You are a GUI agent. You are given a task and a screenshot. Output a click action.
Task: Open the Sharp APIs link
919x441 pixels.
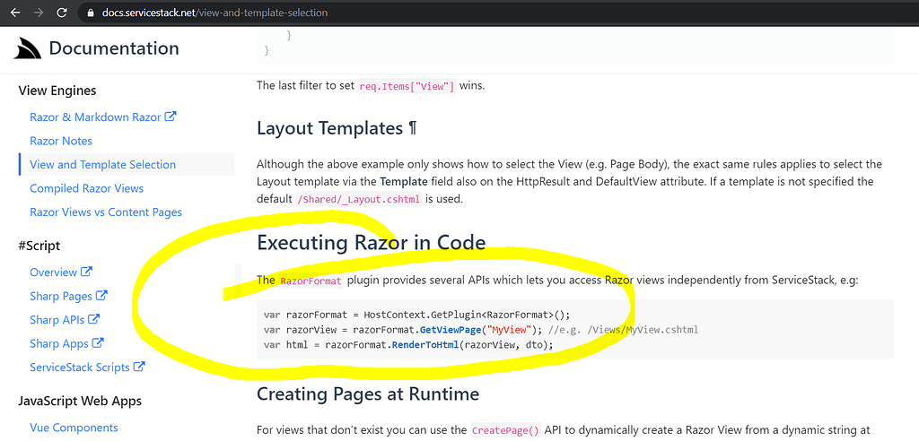point(57,320)
